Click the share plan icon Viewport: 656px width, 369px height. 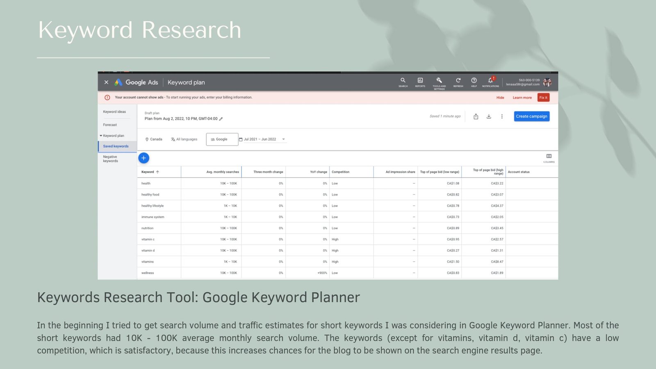pos(476,116)
